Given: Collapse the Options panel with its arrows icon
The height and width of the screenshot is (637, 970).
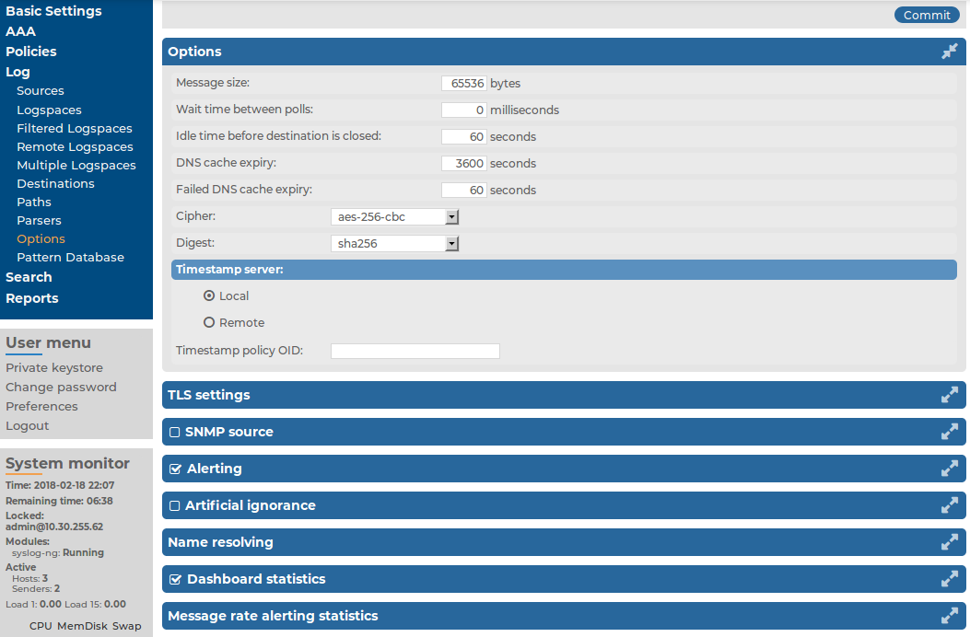Looking at the screenshot, I should 950,52.
